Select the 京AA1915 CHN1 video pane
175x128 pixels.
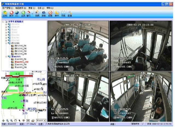78,46
